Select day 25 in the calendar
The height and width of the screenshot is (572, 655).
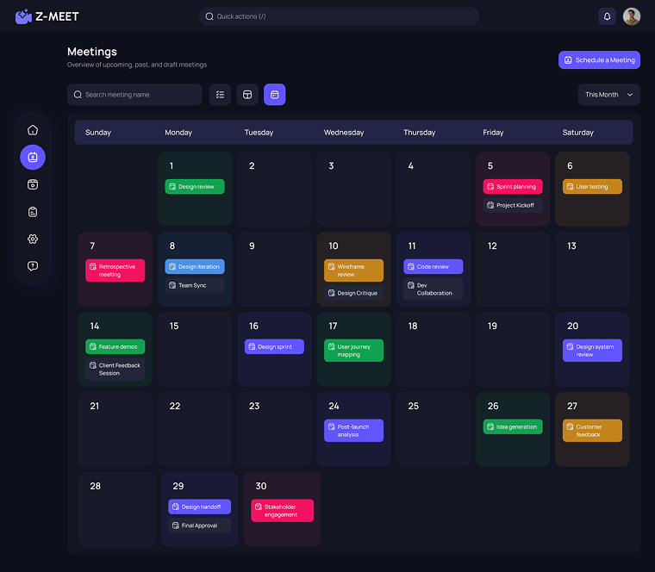click(434, 429)
